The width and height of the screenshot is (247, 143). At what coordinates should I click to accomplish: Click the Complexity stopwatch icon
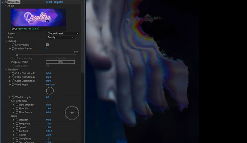click(x=17, y=139)
